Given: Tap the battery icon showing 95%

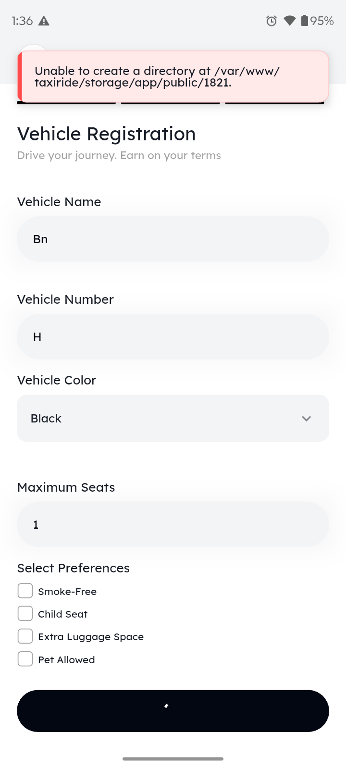Looking at the screenshot, I should (x=305, y=21).
